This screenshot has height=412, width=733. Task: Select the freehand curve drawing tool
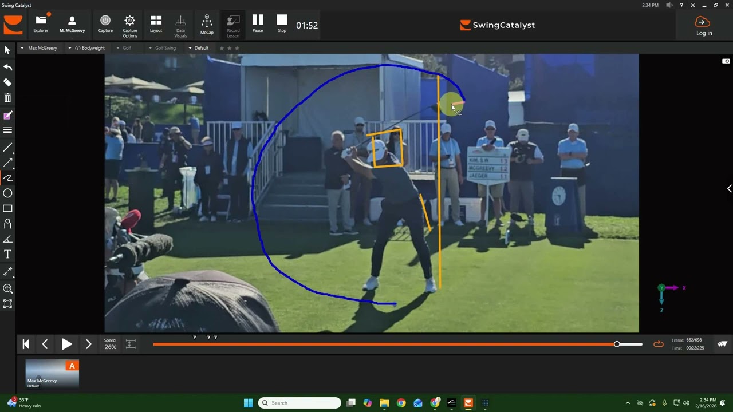click(8, 178)
